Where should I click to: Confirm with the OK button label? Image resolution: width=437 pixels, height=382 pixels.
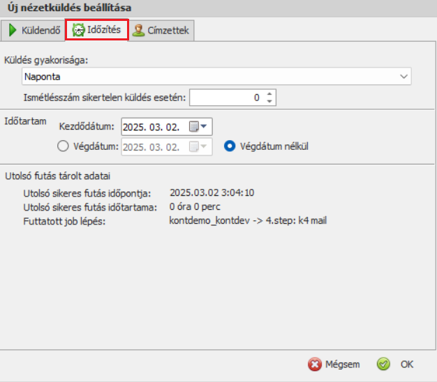(407, 364)
